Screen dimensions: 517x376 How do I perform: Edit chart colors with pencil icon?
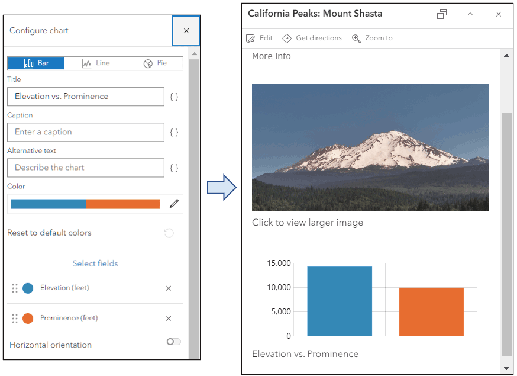[174, 204]
